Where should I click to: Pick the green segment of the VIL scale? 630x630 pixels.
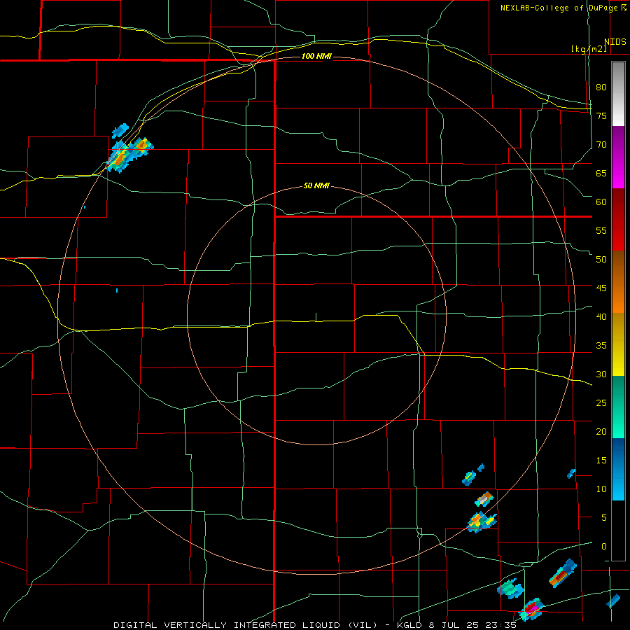point(618,407)
